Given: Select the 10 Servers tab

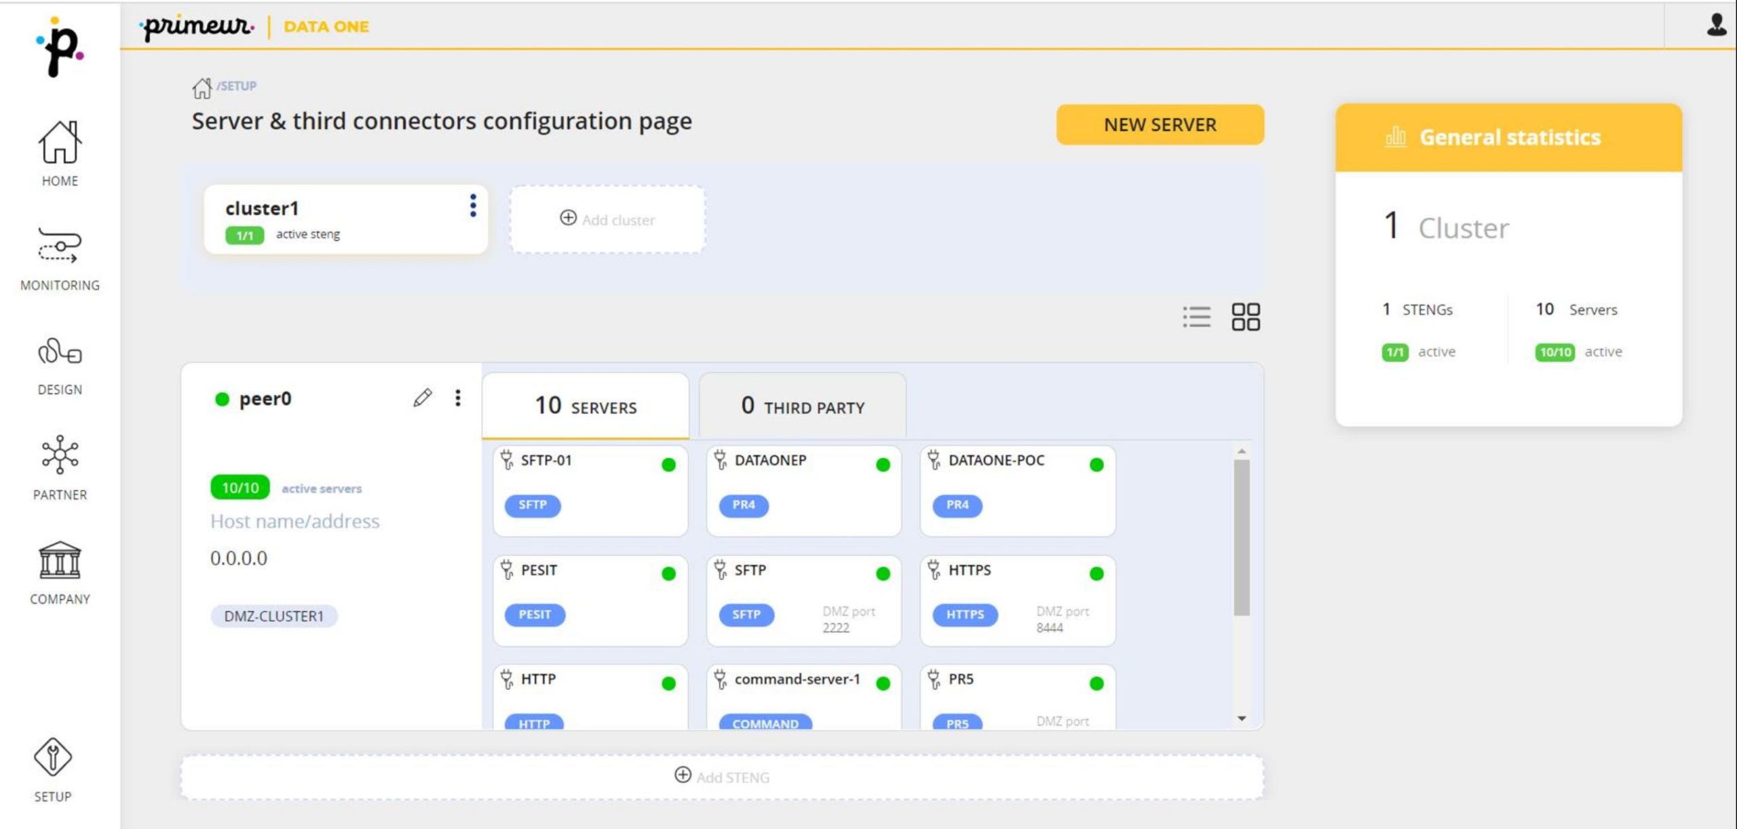Looking at the screenshot, I should coord(586,406).
